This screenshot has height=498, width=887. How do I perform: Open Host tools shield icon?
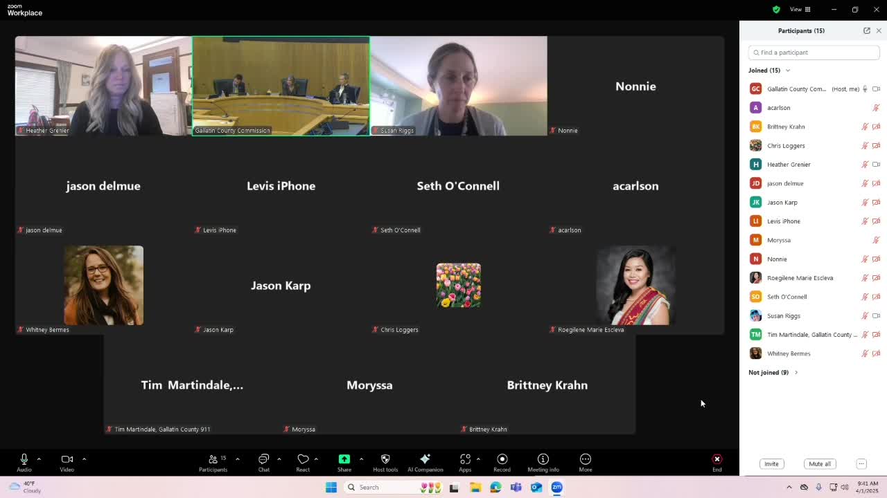[x=385, y=463]
